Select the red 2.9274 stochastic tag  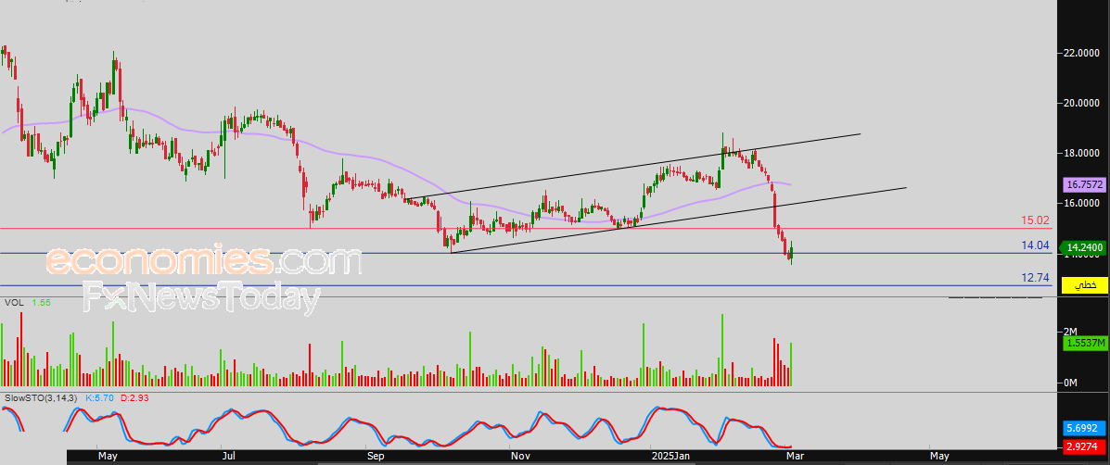pos(1084,446)
